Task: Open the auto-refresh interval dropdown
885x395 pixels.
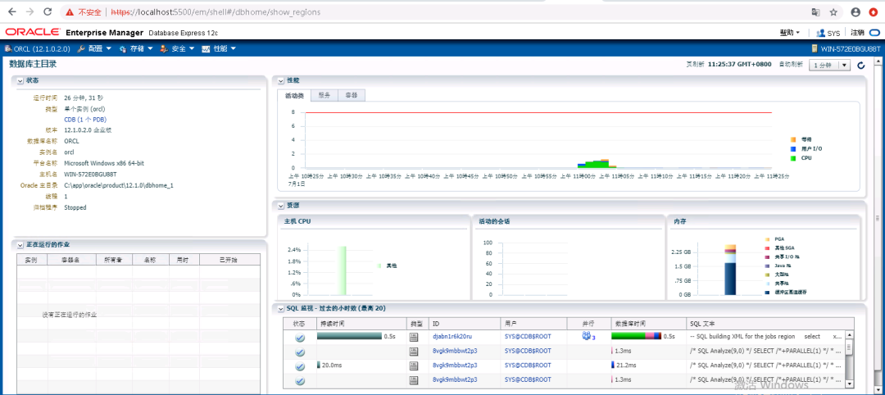Action: (x=829, y=66)
